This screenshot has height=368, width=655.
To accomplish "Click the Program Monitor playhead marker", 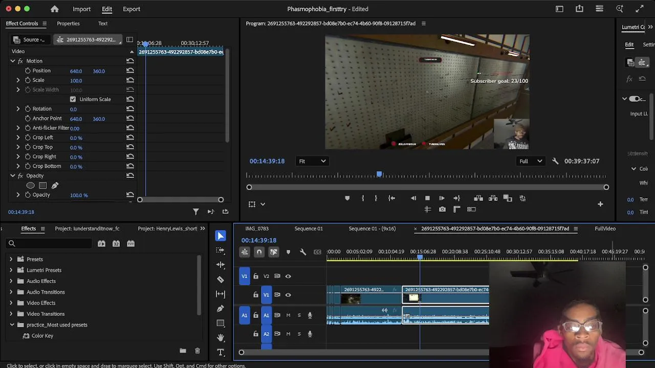I will point(379,175).
